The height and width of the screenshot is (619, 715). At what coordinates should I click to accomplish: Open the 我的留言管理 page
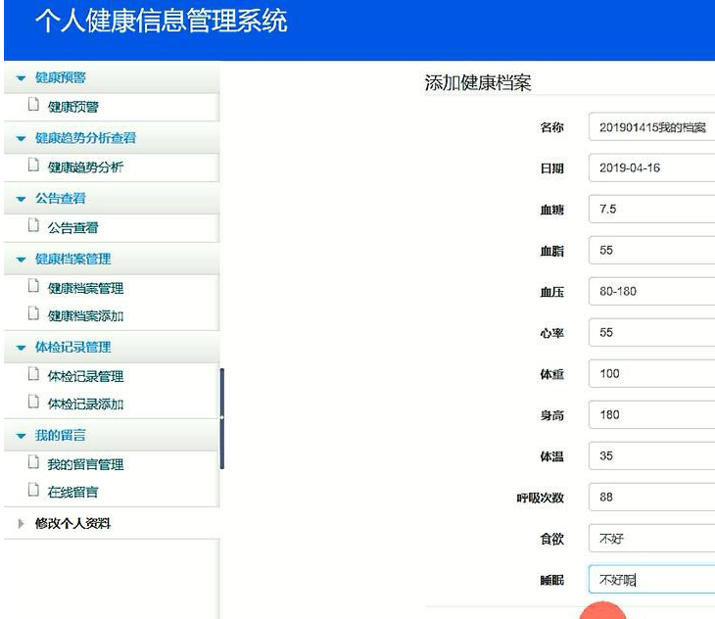point(85,465)
